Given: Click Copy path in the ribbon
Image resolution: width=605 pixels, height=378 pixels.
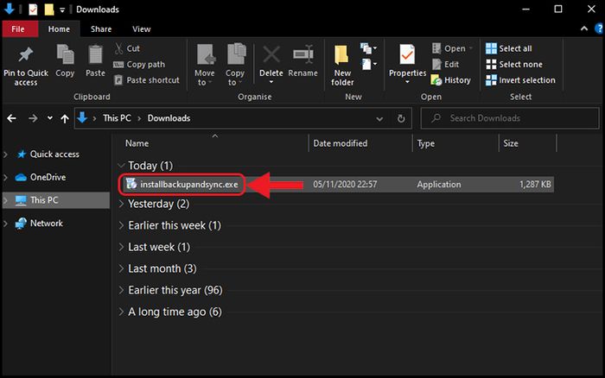Looking at the screenshot, I should [x=139, y=65].
